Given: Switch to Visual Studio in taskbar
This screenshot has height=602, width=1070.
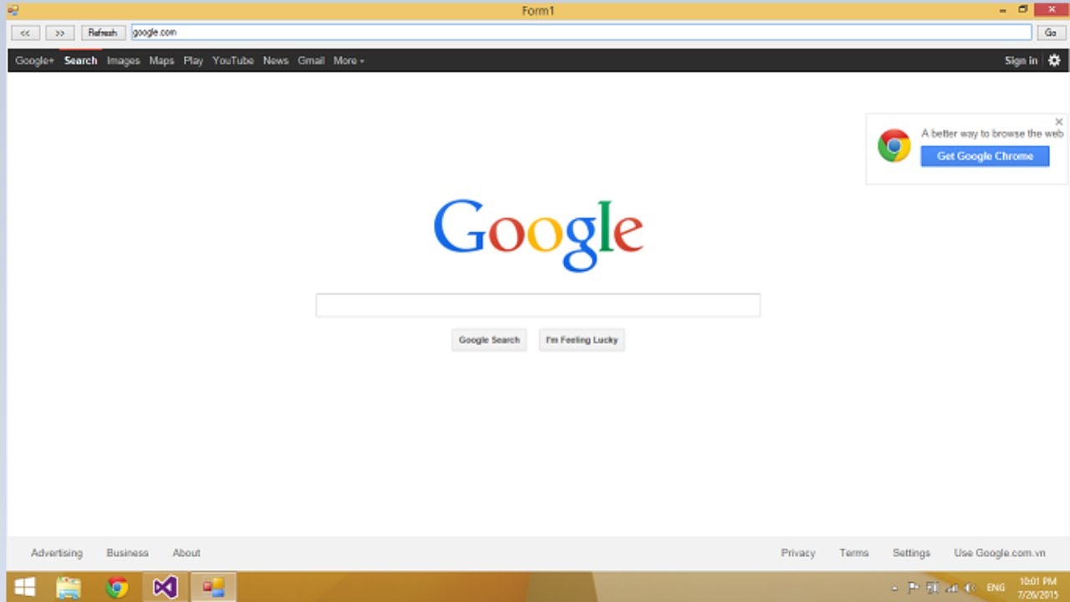Looking at the screenshot, I should [x=165, y=587].
